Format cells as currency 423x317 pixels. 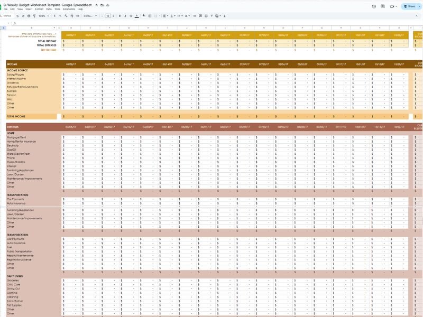(54, 16)
